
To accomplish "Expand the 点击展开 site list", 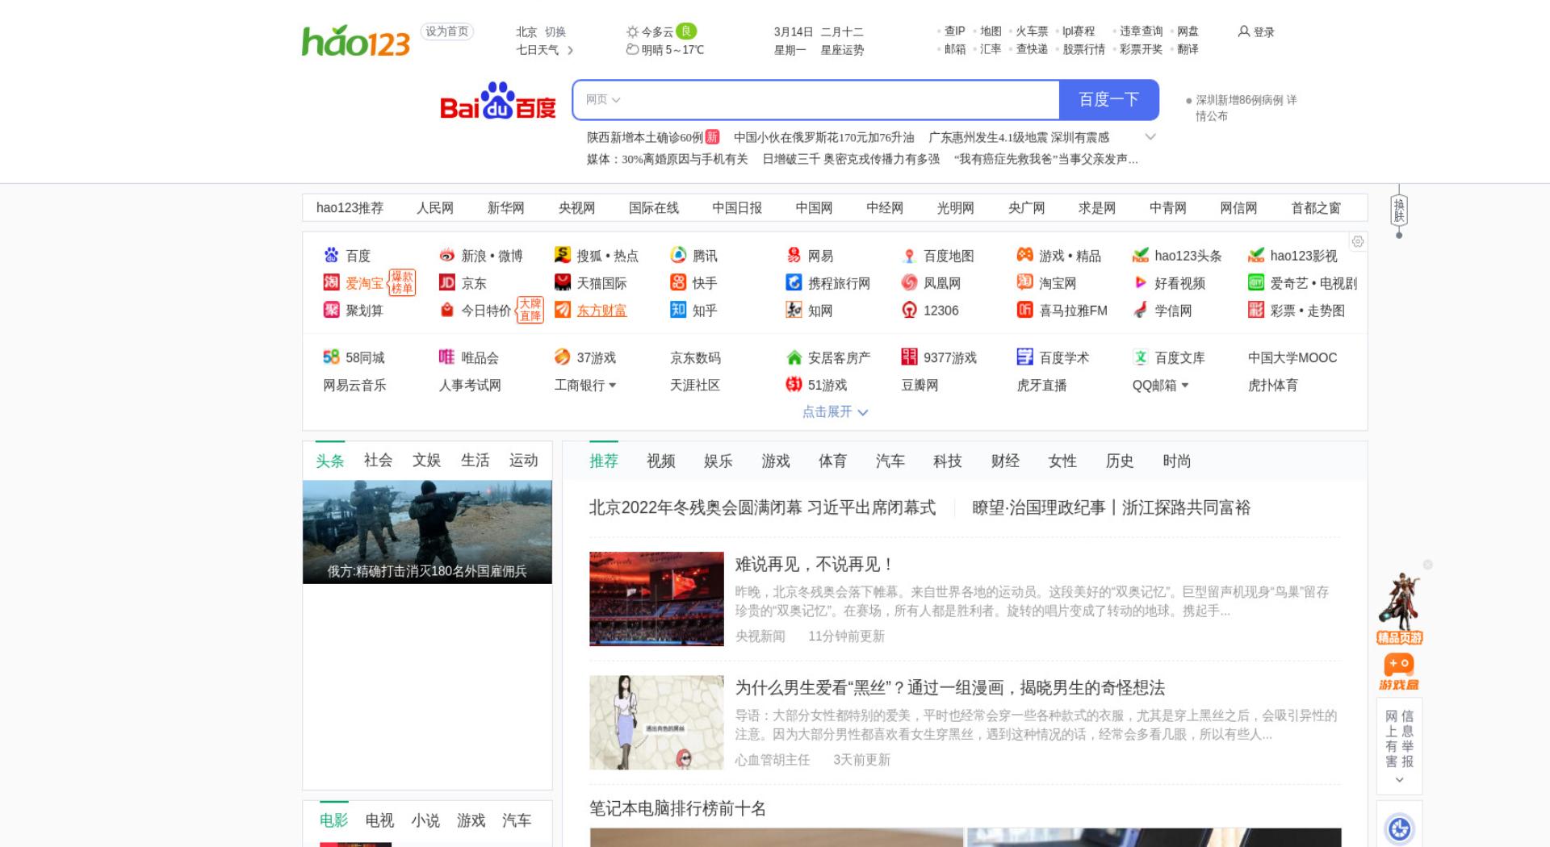I will coord(835,411).
